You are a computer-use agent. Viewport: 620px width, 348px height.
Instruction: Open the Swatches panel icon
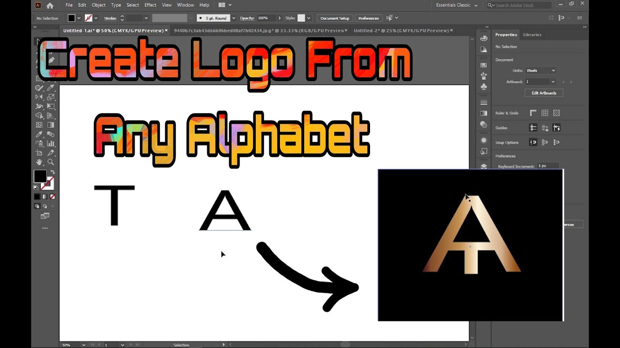pos(484,65)
